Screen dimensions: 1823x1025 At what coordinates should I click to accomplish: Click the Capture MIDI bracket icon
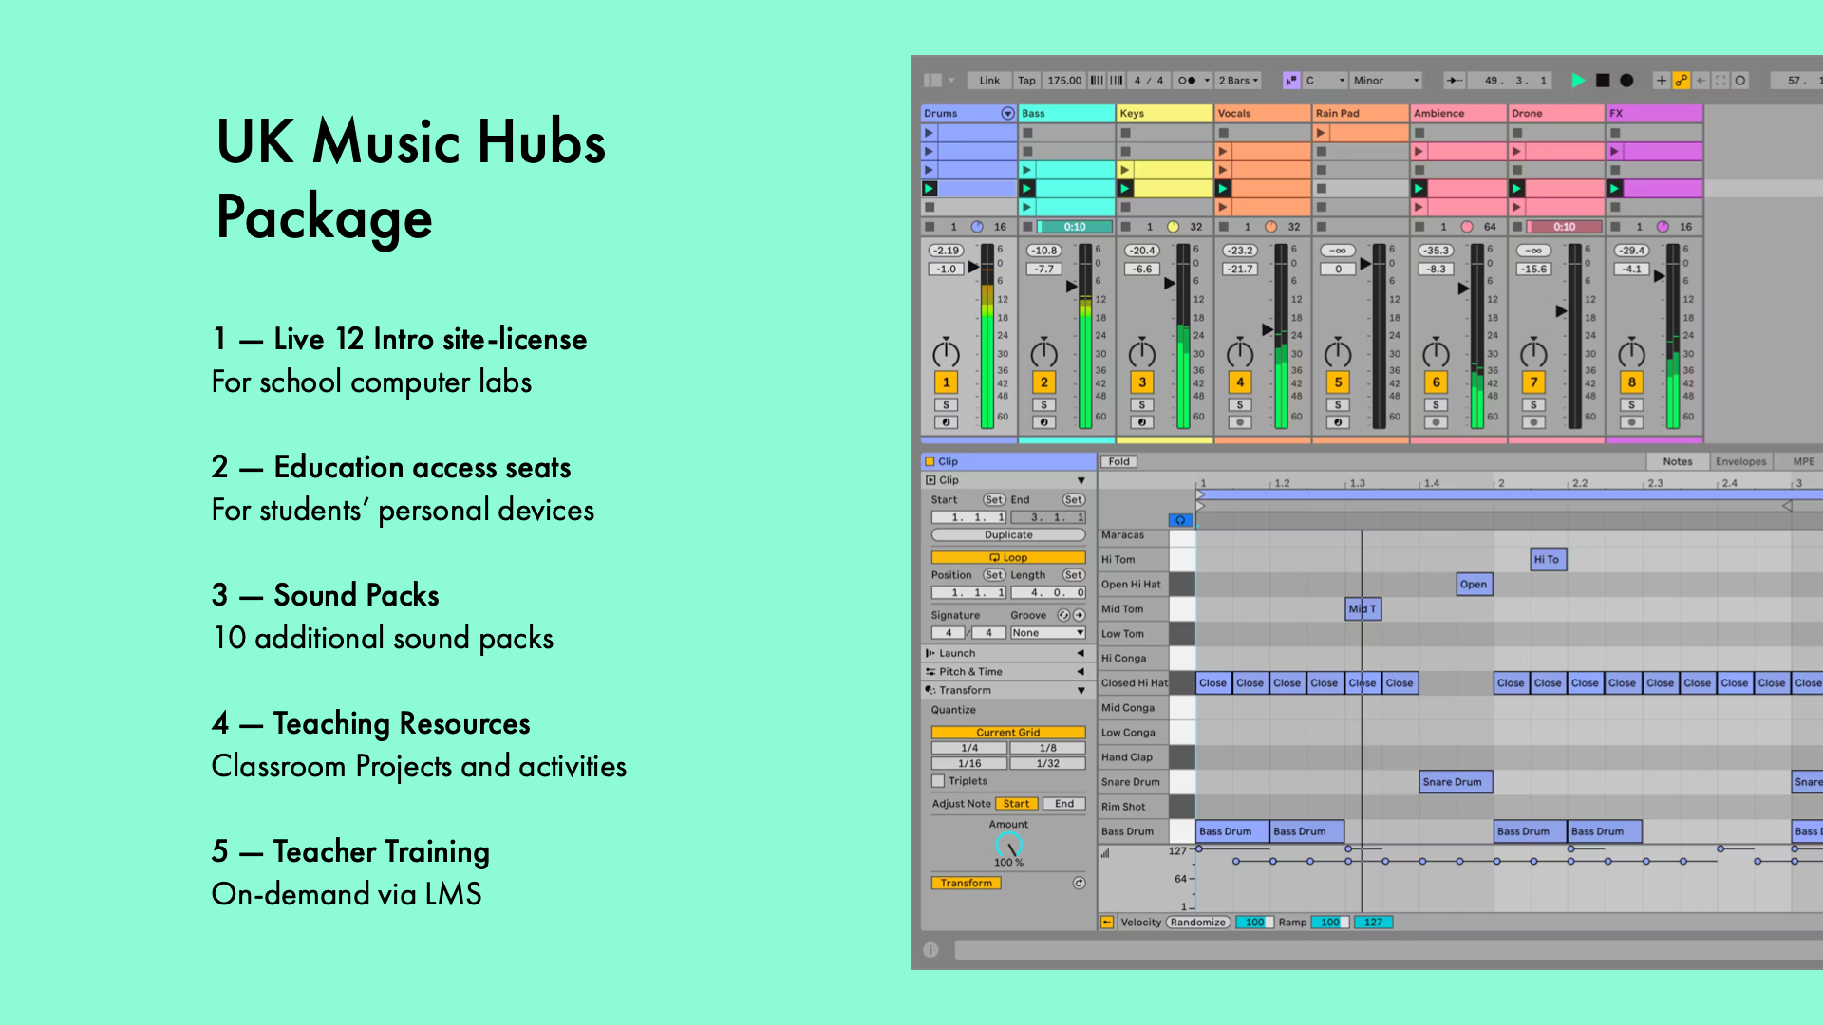click(1720, 81)
